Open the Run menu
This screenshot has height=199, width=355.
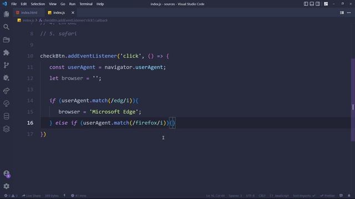(72, 4)
